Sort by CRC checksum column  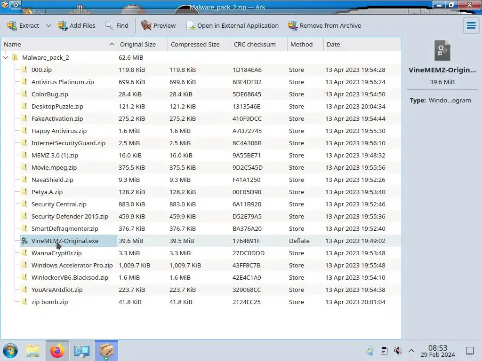(259, 44)
